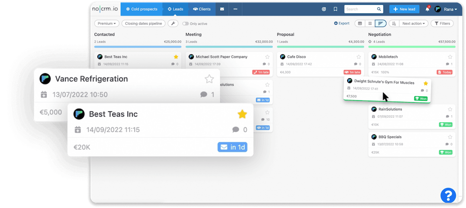The height and width of the screenshot is (208, 466).
Task: Star the Cafe Disco lead
Action: point(358,57)
